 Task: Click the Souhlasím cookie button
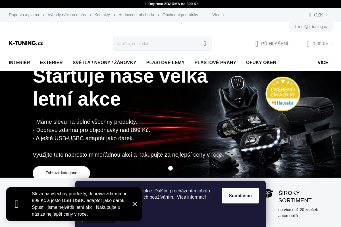pyautogui.click(x=240, y=196)
